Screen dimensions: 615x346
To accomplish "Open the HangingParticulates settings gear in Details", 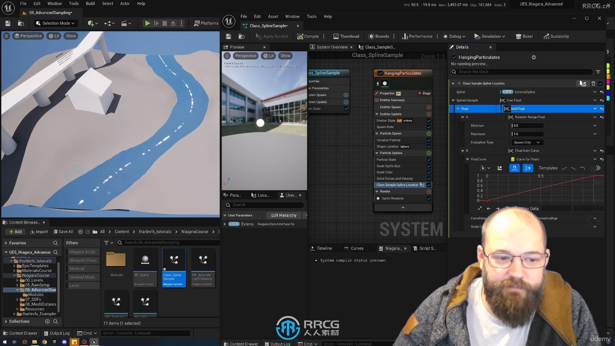I will coord(534,57).
